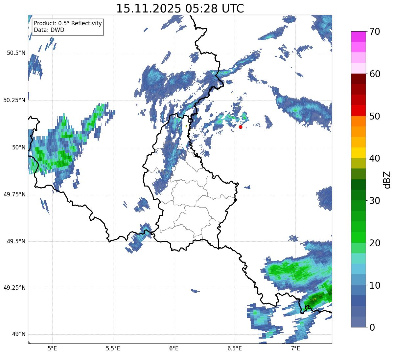The width and height of the screenshot is (395, 355).
Task: Click the 6°E longitude label
Action: point(174,348)
